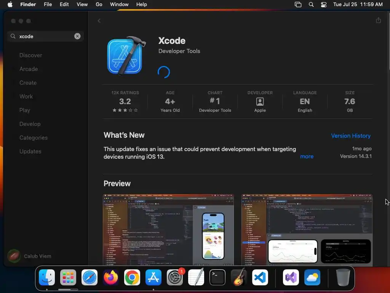The width and height of the screenshot is (390, 293).
Task: Launch Safari from the dock
Action: tap(90, 277)
